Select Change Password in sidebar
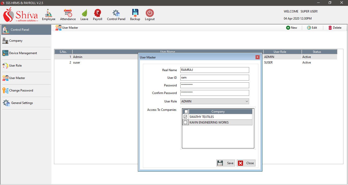Image resolution: width=348 pixels, height=185 pixels. pos(21,90)
